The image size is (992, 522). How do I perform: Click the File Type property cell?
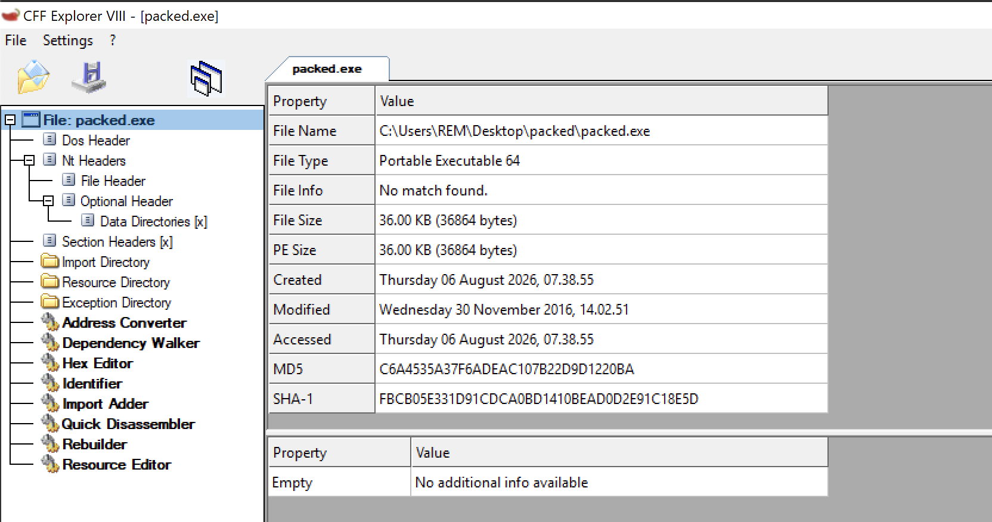pos(321,160)
